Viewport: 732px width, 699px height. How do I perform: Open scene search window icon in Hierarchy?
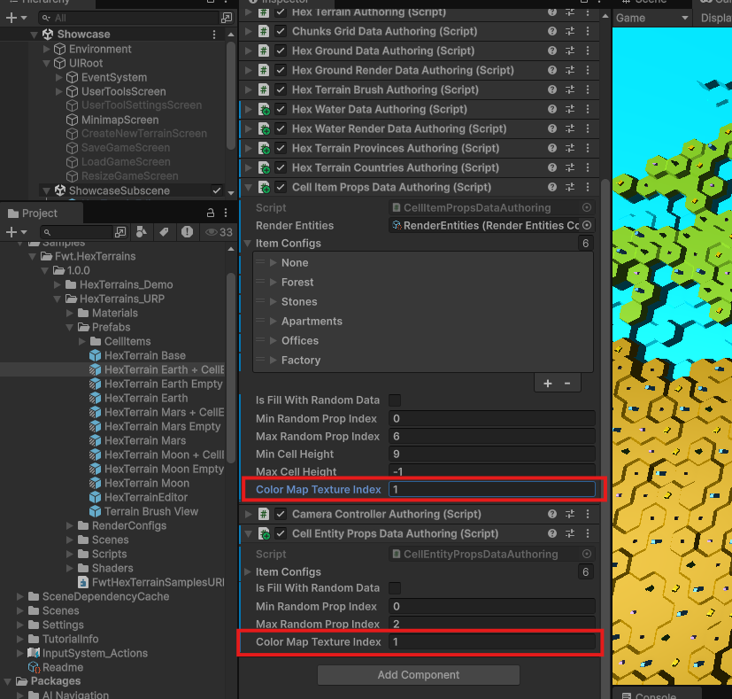point(227,18)
